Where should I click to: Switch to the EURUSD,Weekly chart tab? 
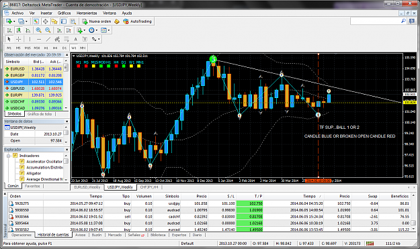(x=87, y=187)
